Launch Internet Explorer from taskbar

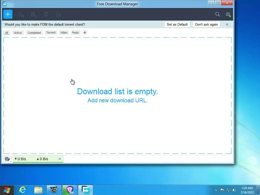[x=23, y=190]
